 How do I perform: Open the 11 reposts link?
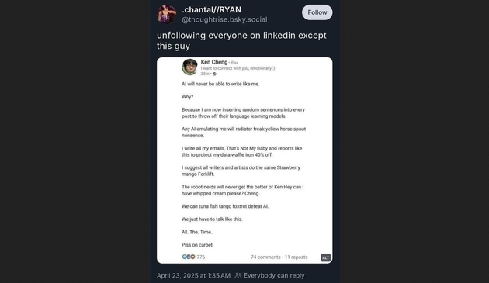(x=296, y=257)
